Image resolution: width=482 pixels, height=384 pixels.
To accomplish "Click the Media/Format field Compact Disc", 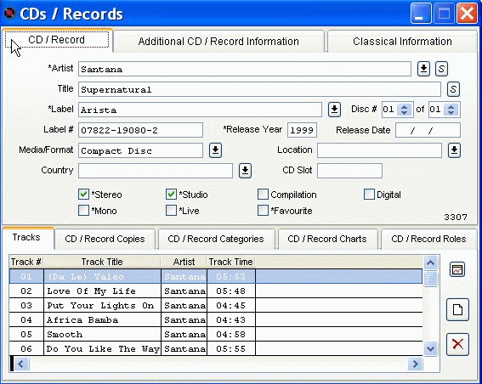I will pos(140,150).
